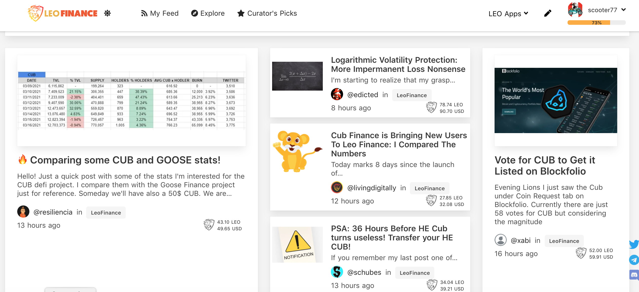Select the My Feed tab
639x292 pixels.
160,13
